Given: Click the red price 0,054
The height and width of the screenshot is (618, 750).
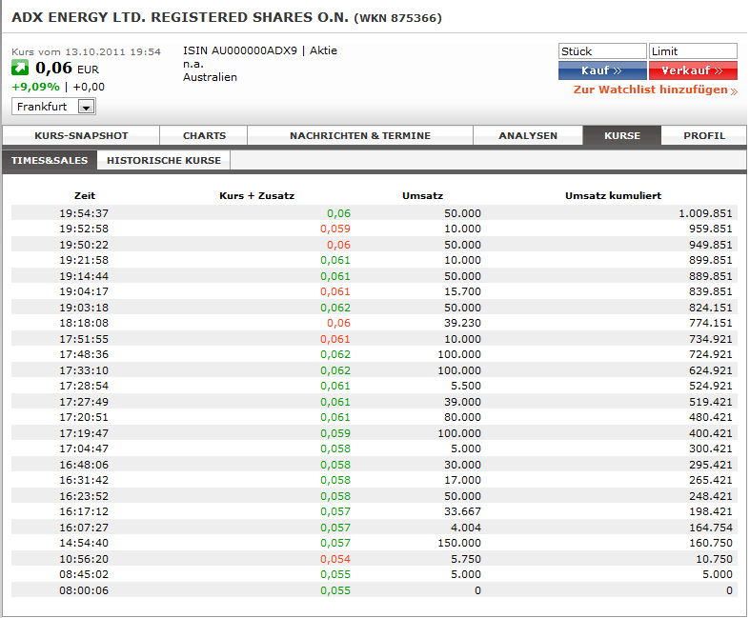Looking at the screenshot, I should [335, 559].
